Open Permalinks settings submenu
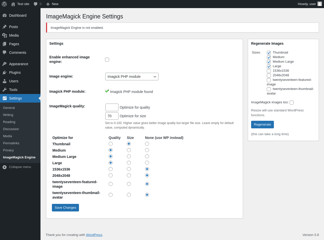This screenshot has width=324, height=240. (x=11, y=143)
